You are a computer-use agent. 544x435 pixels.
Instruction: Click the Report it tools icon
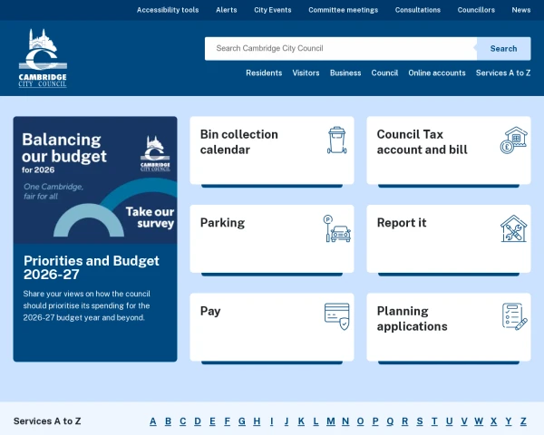click(x=514, y=228)
